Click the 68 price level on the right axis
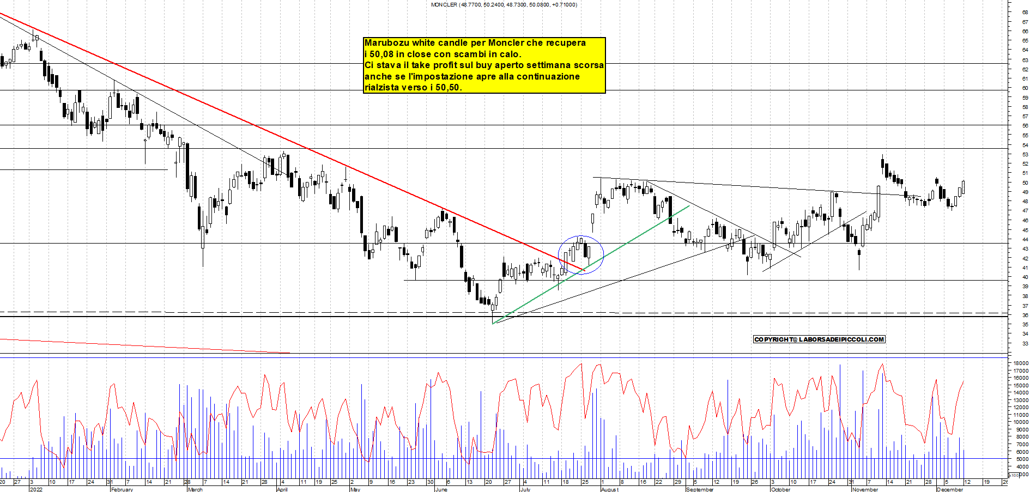 point(1025,12)
